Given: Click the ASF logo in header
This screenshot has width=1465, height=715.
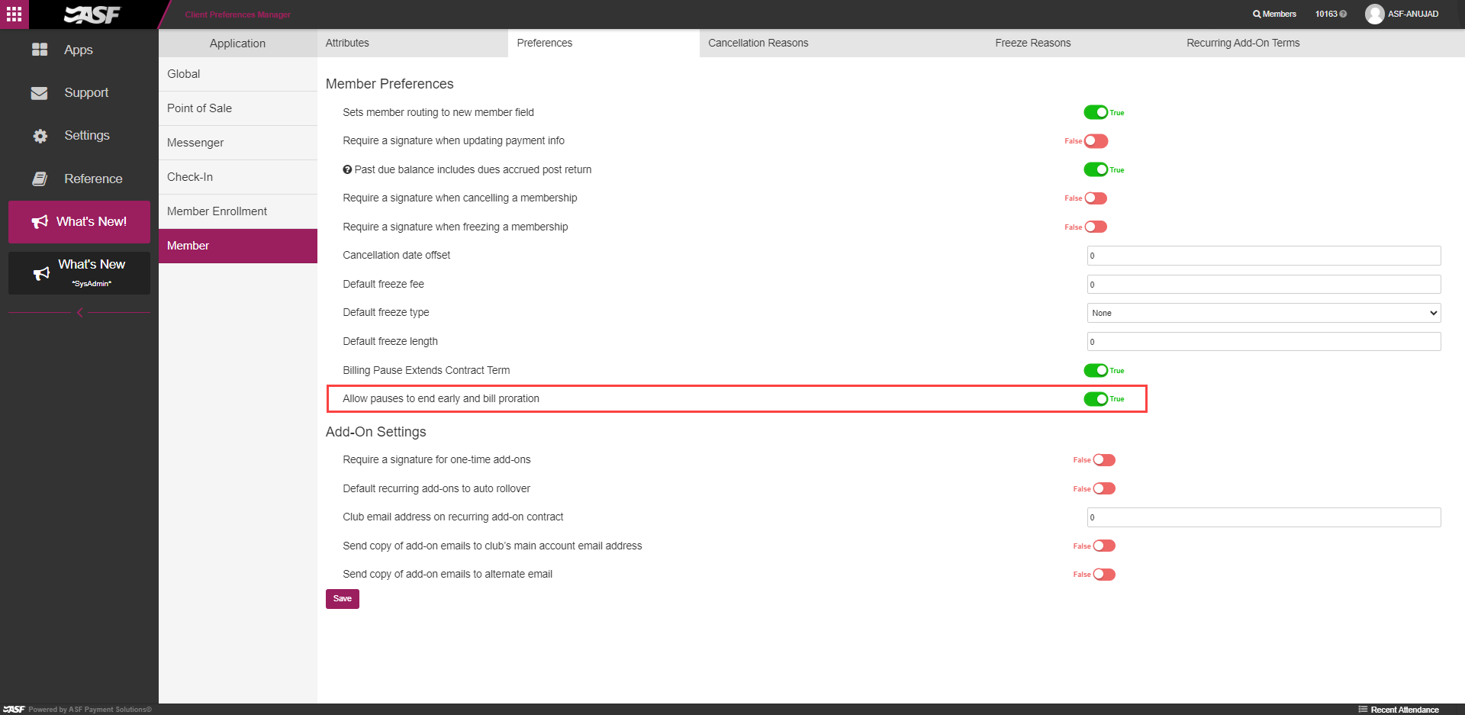Looking at the screenshot, I should 92,14.
